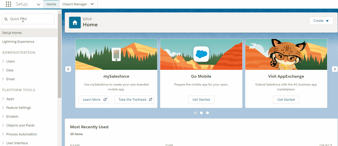This screenshot has width=338, height=146.
Task: Click the Setup home icon
Action: [75, 23]
